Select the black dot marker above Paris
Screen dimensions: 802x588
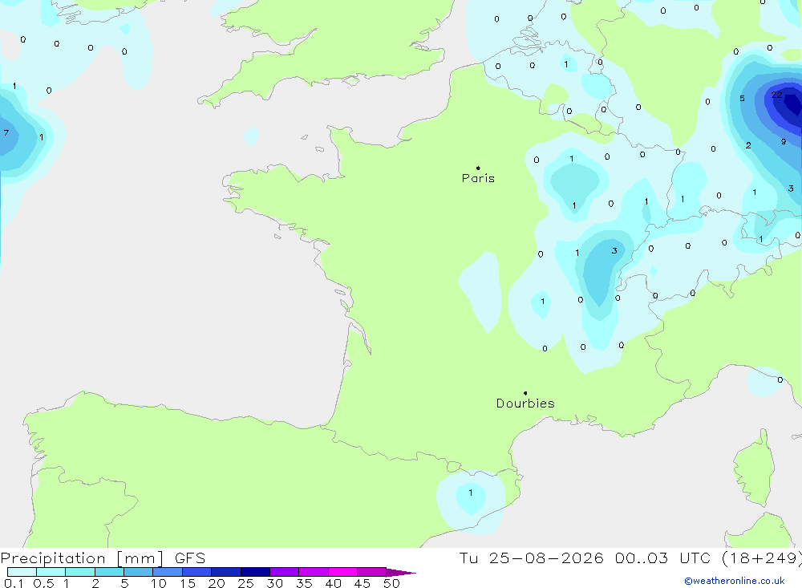(478, 168)
